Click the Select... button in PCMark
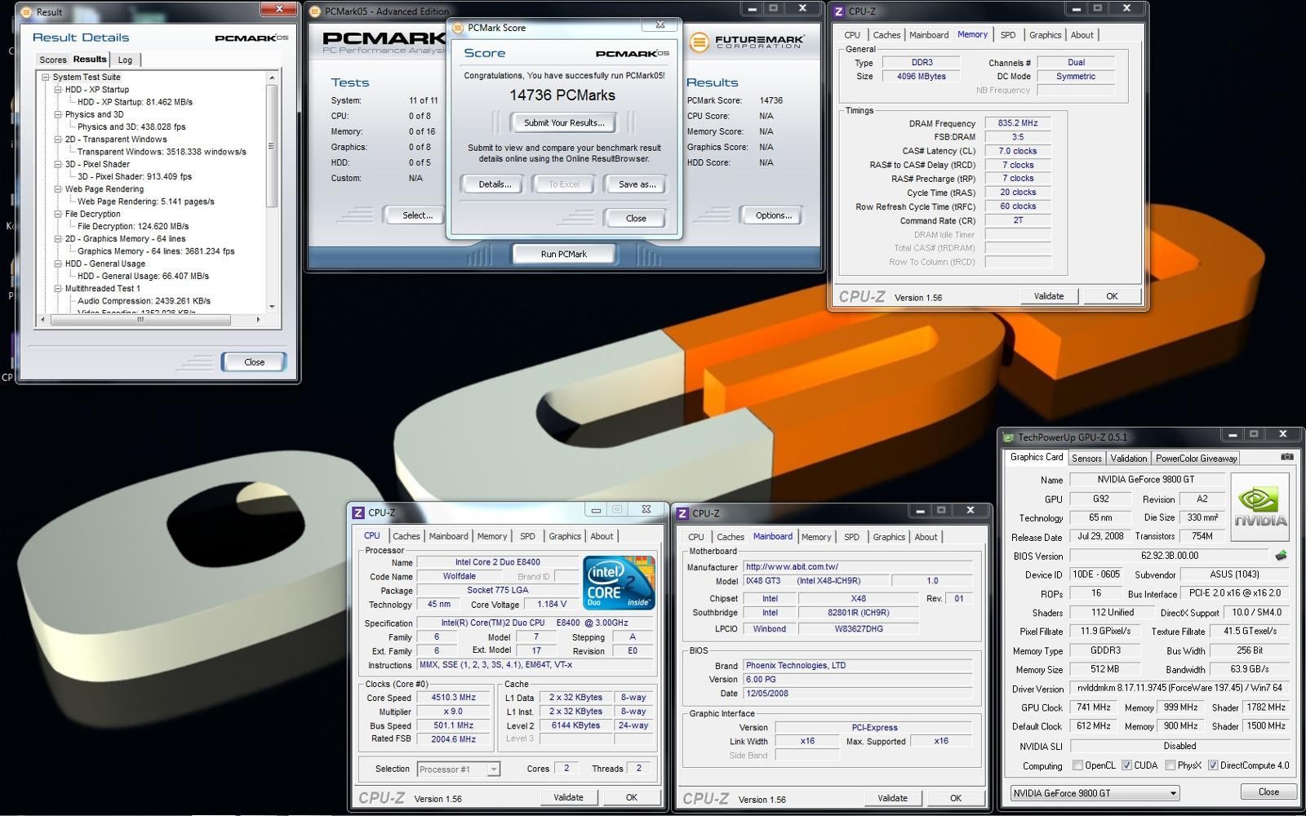The height and width of the screenshot is (816, 1306). 417,215
